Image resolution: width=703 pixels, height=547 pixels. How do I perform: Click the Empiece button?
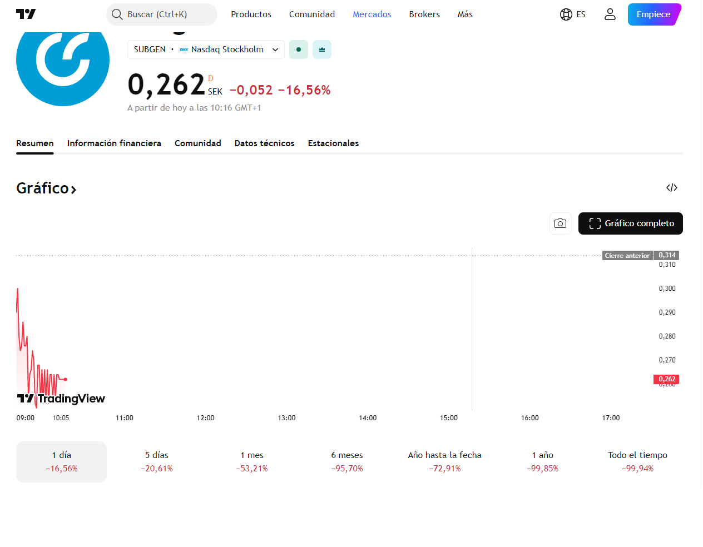pos(655,14)
